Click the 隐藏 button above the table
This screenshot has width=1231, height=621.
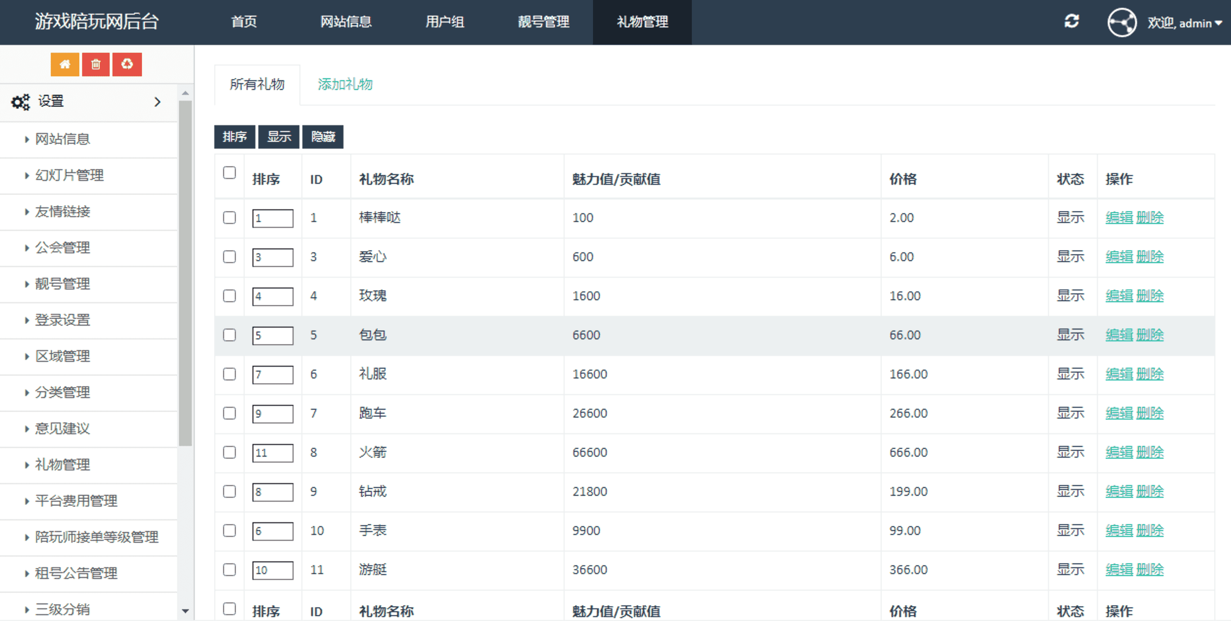point(323,136)
